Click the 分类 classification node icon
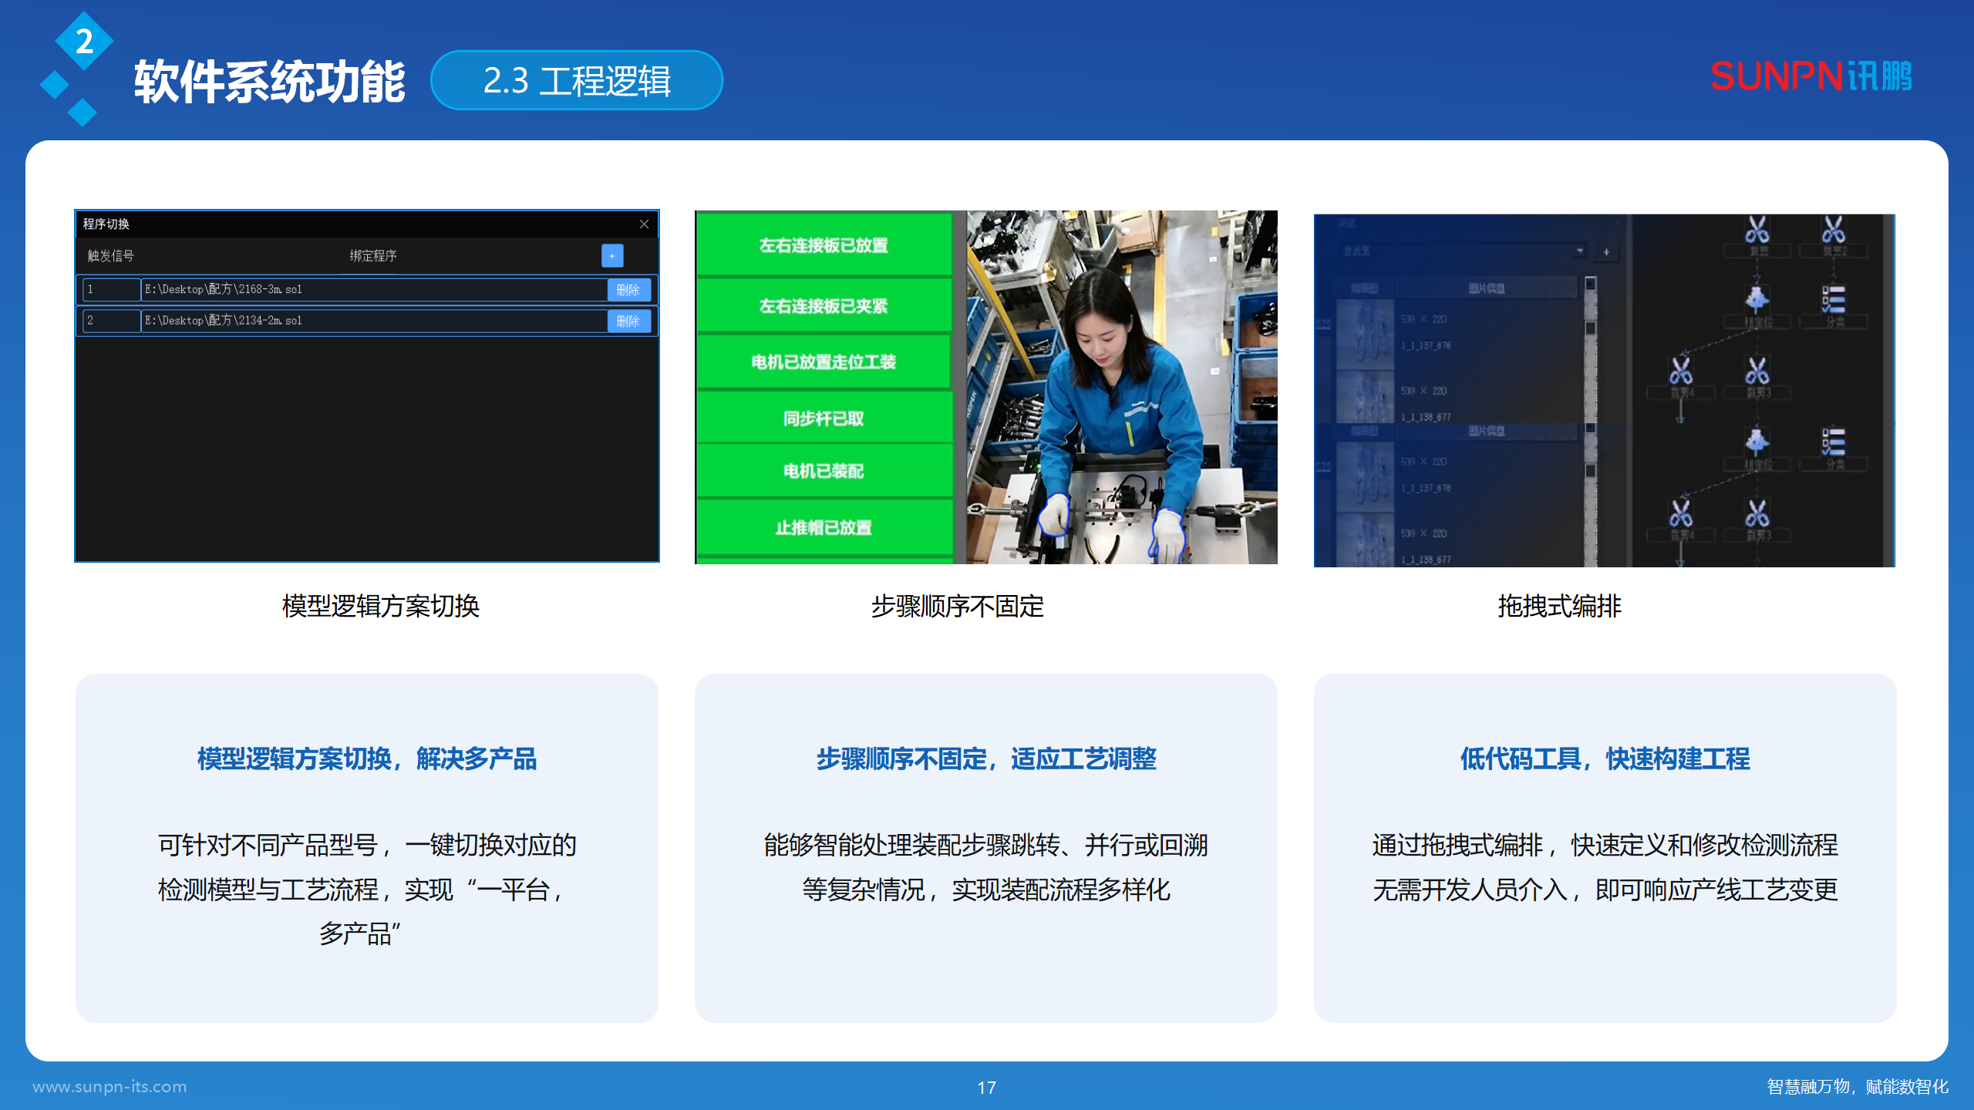 click(x=1834, y=301)
